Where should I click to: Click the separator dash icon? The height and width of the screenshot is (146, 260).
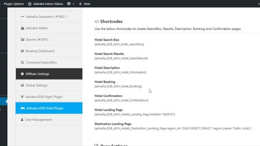[23, 17]
